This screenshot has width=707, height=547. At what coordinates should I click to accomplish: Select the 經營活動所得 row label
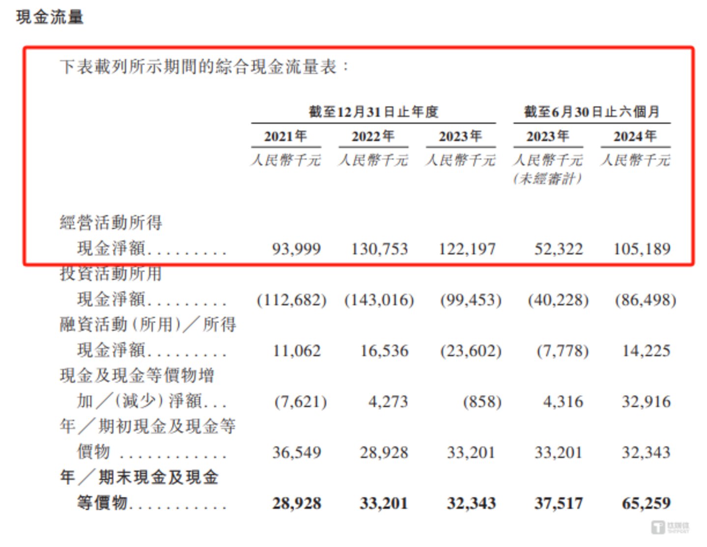tap(111, 223)
